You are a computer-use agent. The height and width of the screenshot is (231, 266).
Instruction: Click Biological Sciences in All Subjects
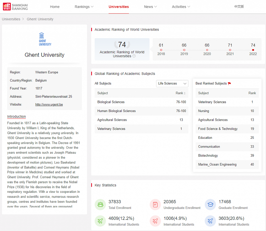click(x=111, y=102)
